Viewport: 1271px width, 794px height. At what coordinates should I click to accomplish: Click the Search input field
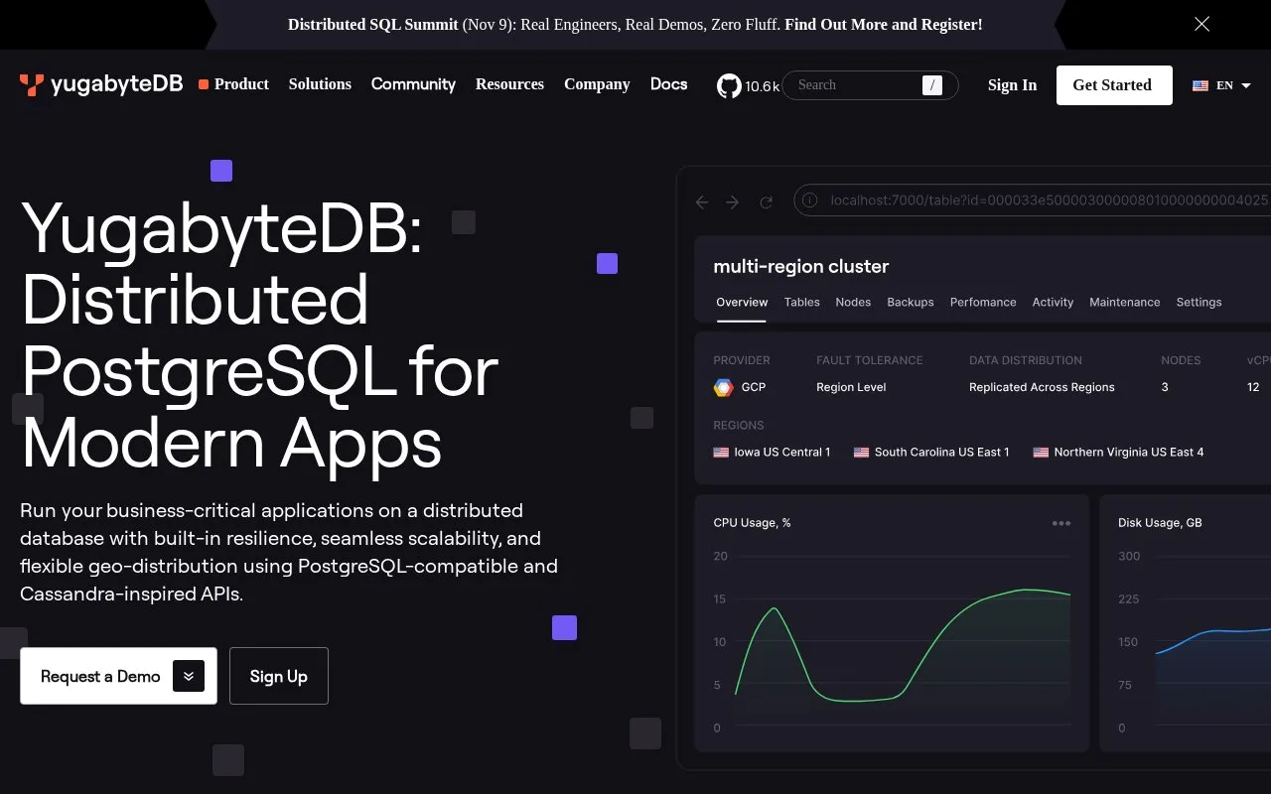point(870,85)
